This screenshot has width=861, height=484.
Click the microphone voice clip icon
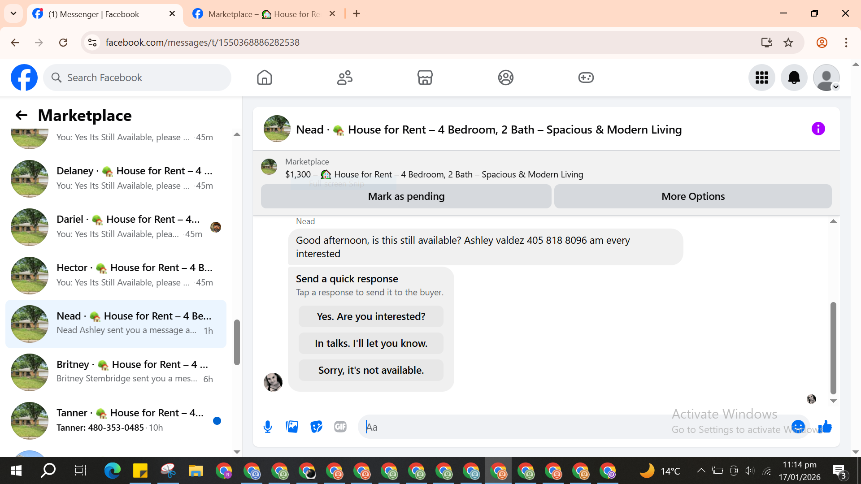click(268, 427)
